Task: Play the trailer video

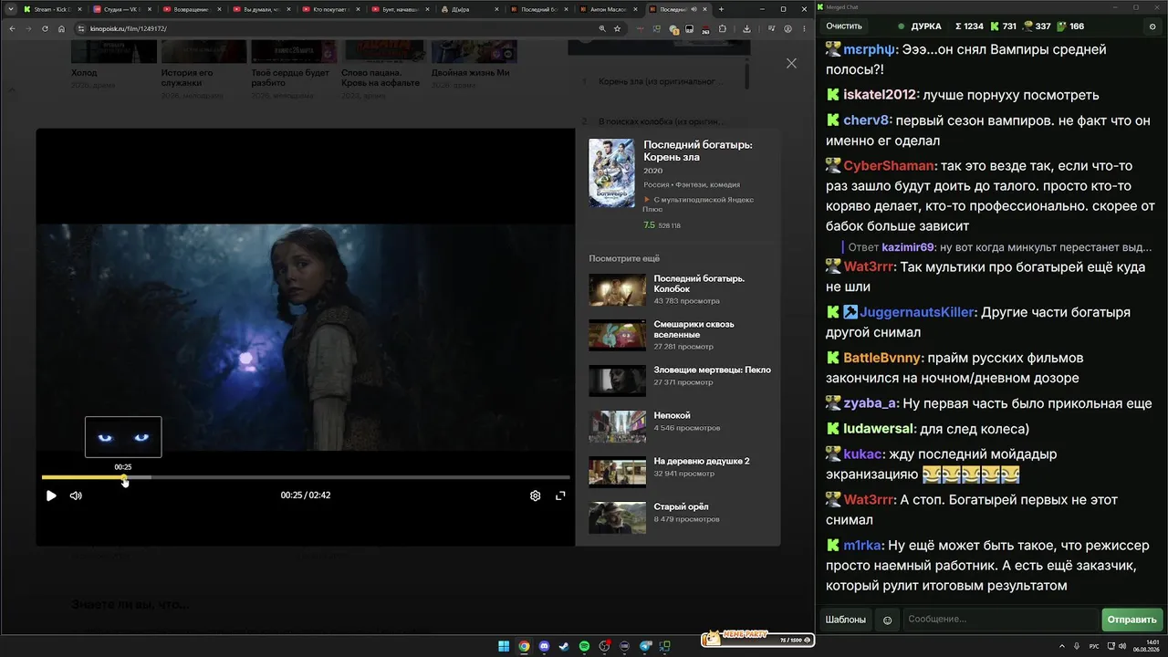Action: point(51,495)
